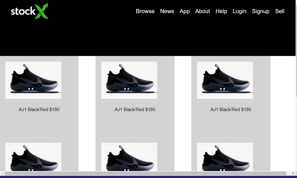The image size is (297, 178).
Task: Click Login in the navigation bar
Action: (239, 11)
